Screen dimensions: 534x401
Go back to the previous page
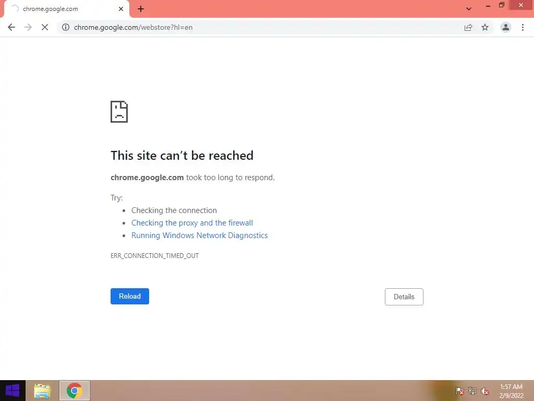[11, 27]
